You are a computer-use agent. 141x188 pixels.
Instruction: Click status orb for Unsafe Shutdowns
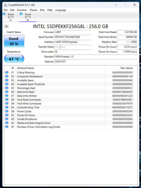tap(7, 119)
